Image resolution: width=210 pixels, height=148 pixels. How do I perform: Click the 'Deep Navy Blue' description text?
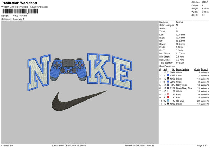(x=184, y=88)
